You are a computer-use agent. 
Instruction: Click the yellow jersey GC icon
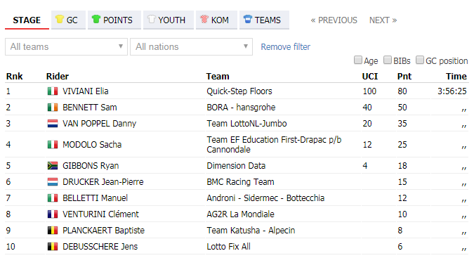pyautogui.click(x=60, y=19)
